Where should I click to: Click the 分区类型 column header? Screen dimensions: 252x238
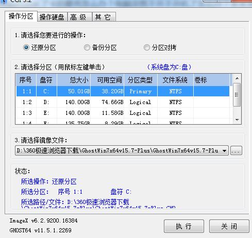[x=141, y=80]
